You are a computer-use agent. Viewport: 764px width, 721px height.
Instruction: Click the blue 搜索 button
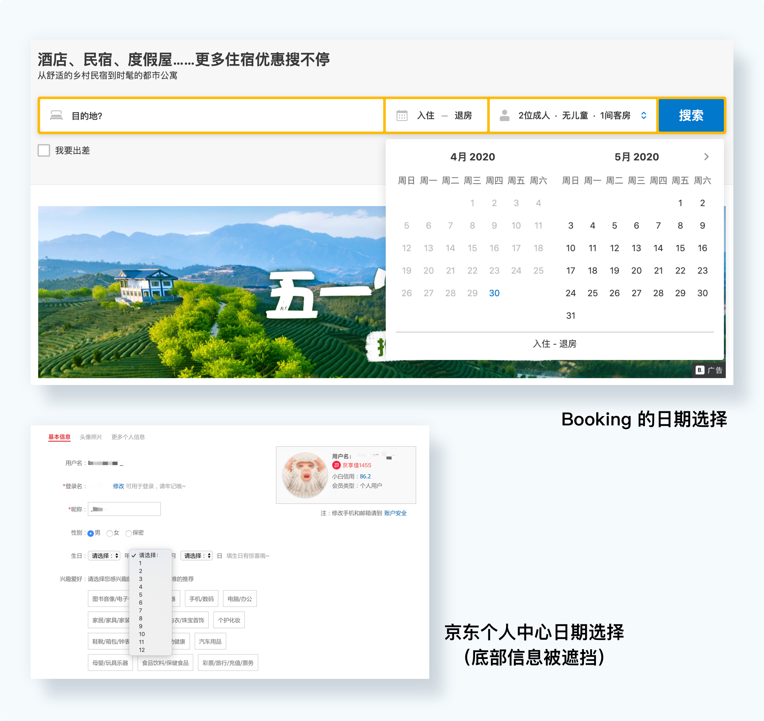pos(691,115)
